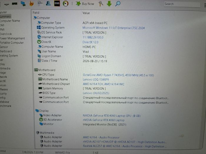Select the WINMD File entry at bottom

click(x=62, y=153)
